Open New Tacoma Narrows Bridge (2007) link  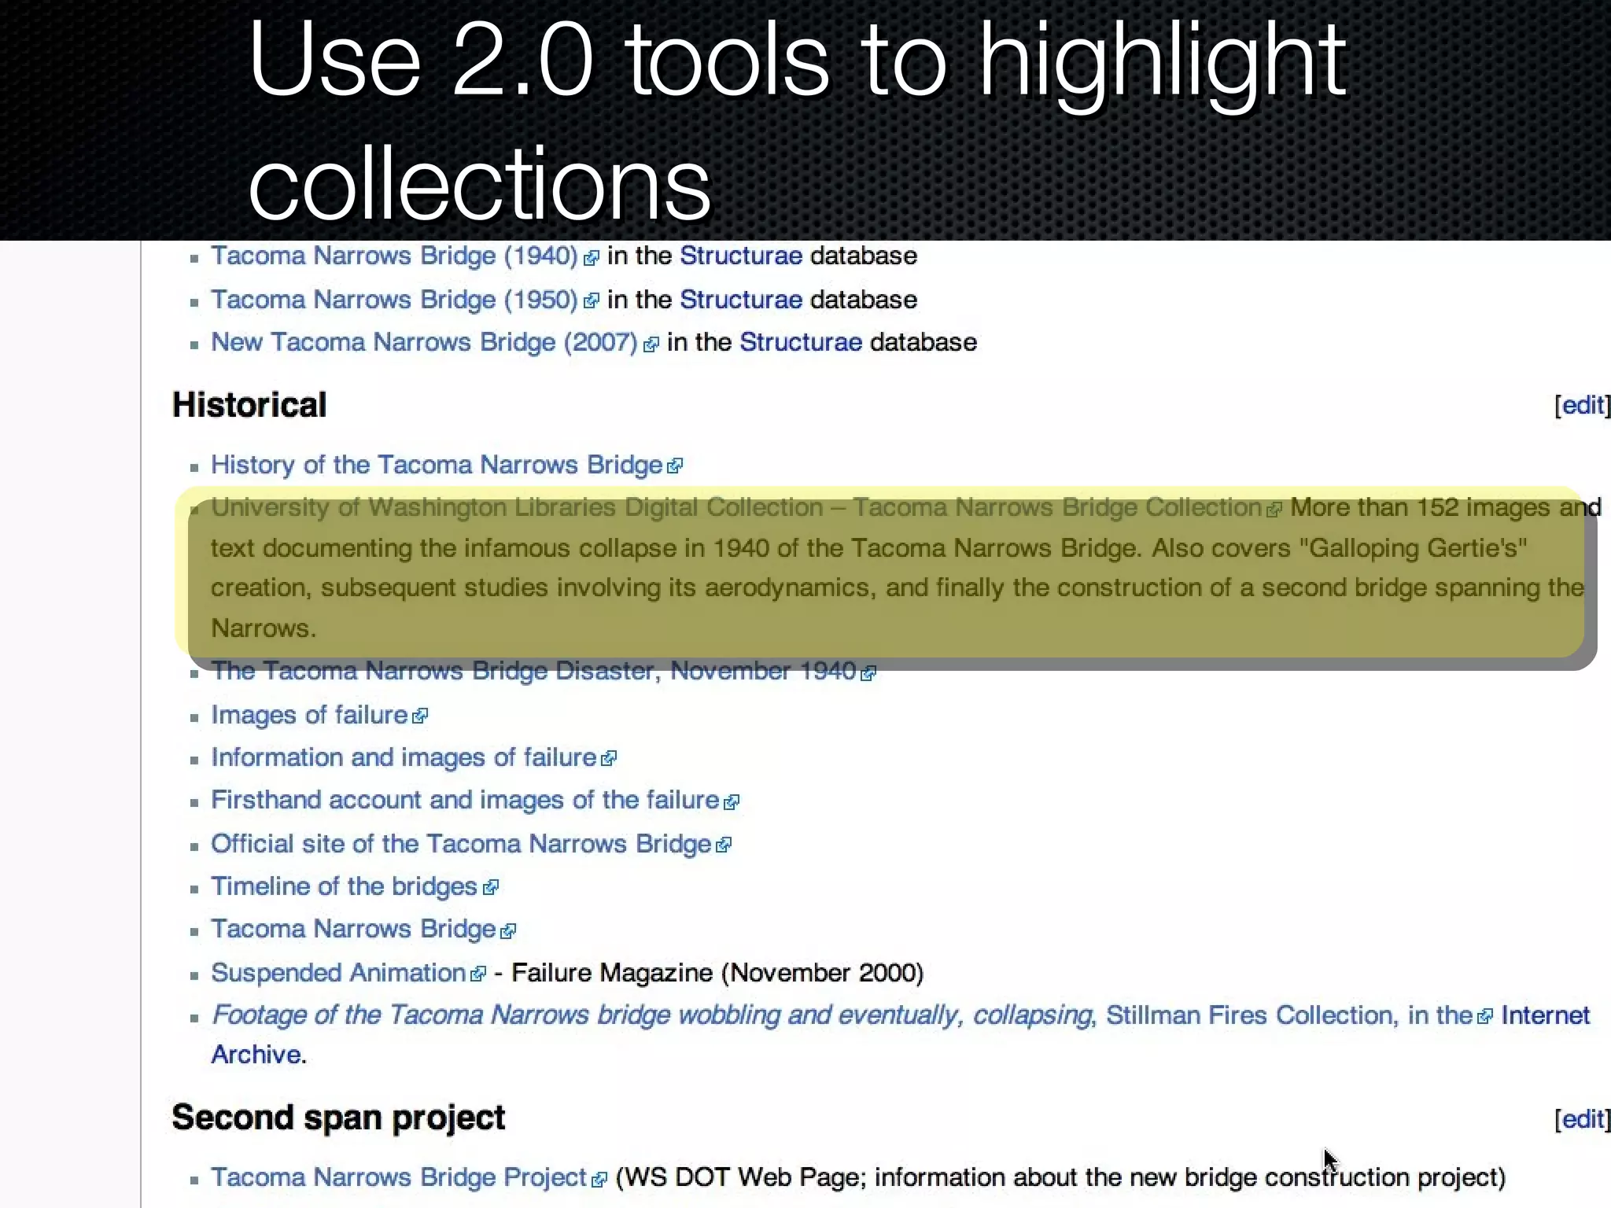(424, 343)
